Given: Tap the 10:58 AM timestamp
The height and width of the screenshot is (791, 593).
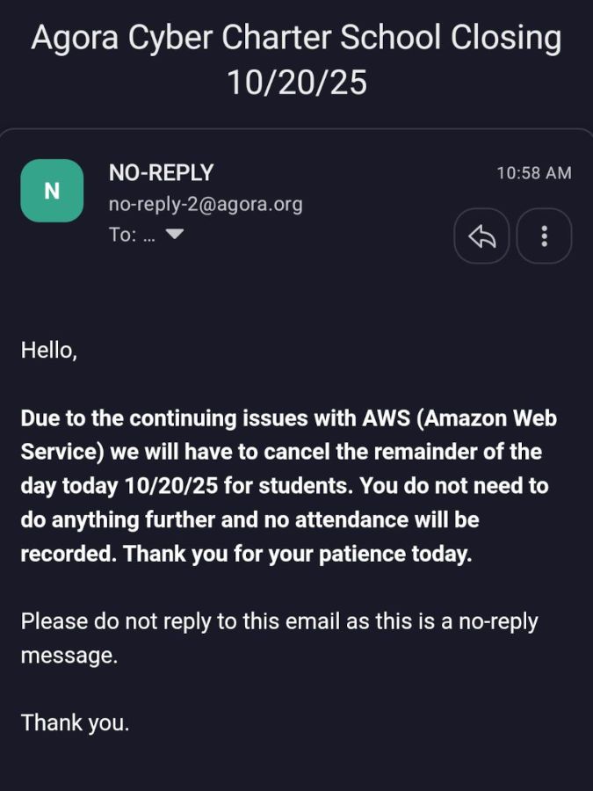Looking at the screenshot, I should click(x=533, y=173).
